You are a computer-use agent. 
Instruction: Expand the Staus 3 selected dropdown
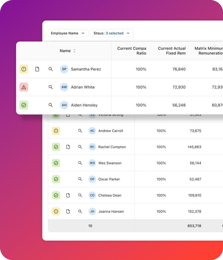tap(112, 33)
